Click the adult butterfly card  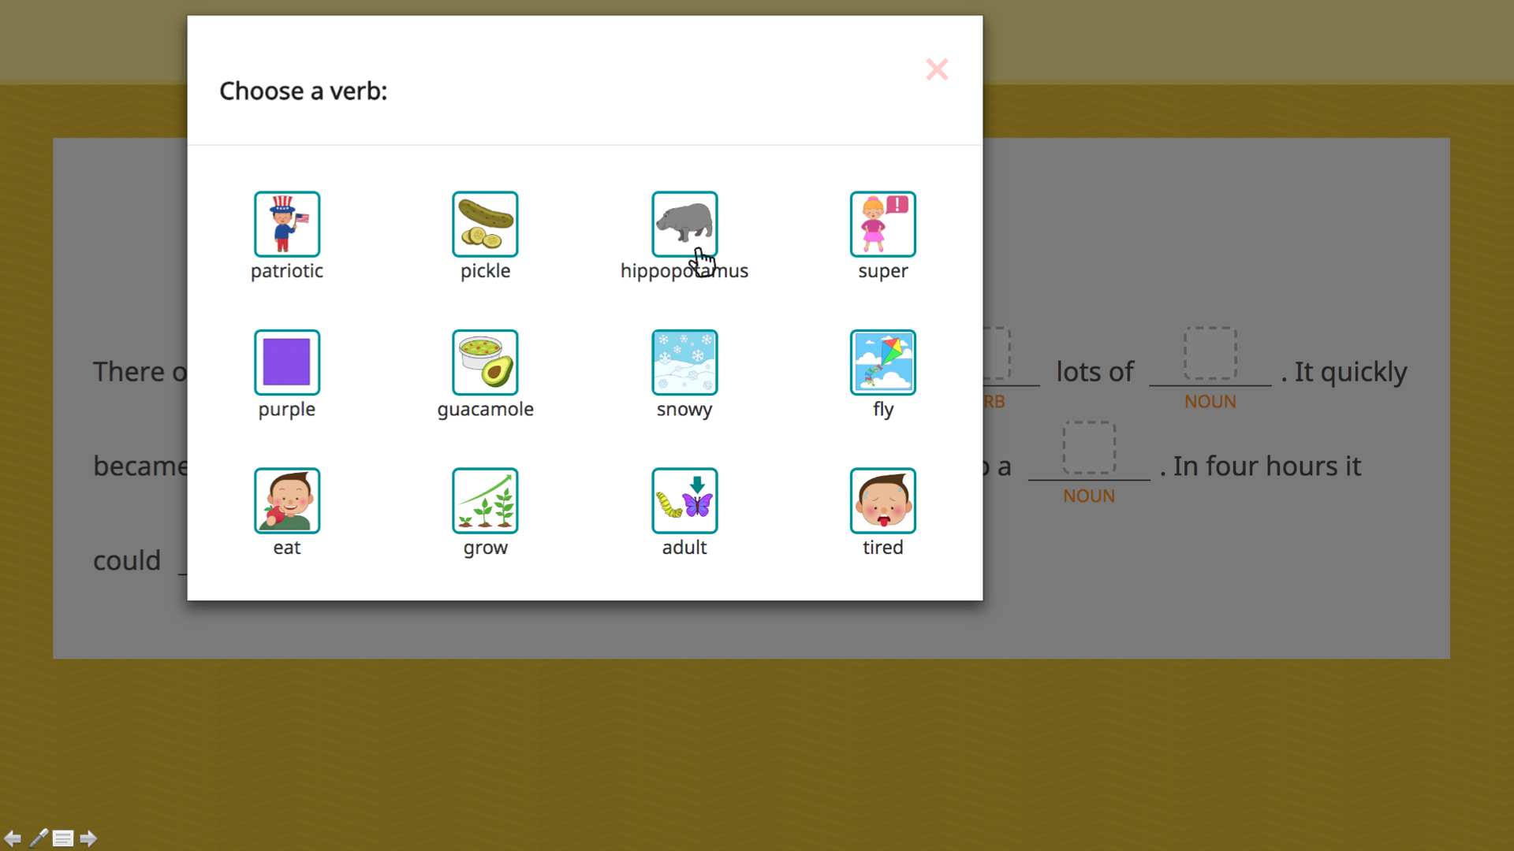[684, 501]
